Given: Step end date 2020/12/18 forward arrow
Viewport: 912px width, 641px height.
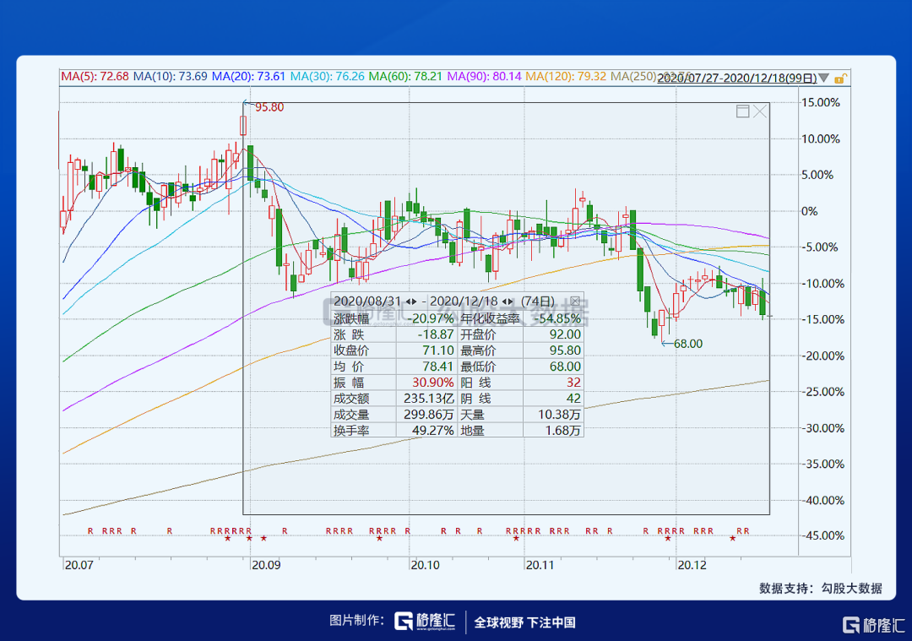Looking at the screenshot, I should [510, 301].
